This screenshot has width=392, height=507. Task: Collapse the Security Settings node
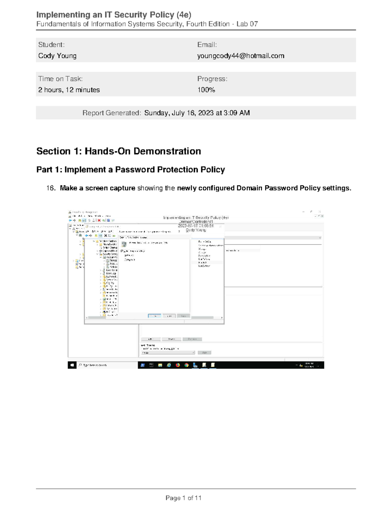coord(97,254)
